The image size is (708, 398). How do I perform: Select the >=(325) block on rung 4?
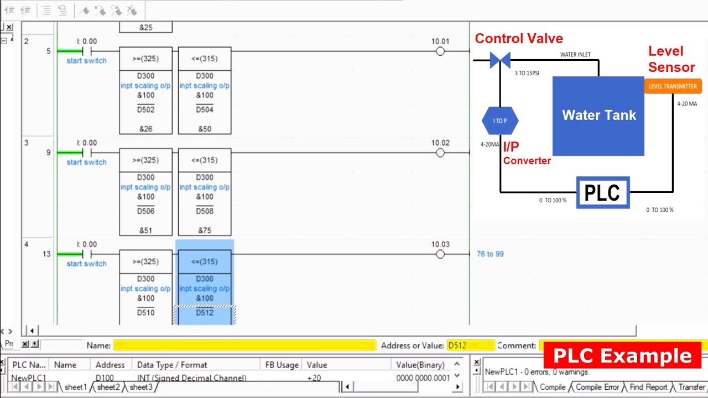[145, 287]
